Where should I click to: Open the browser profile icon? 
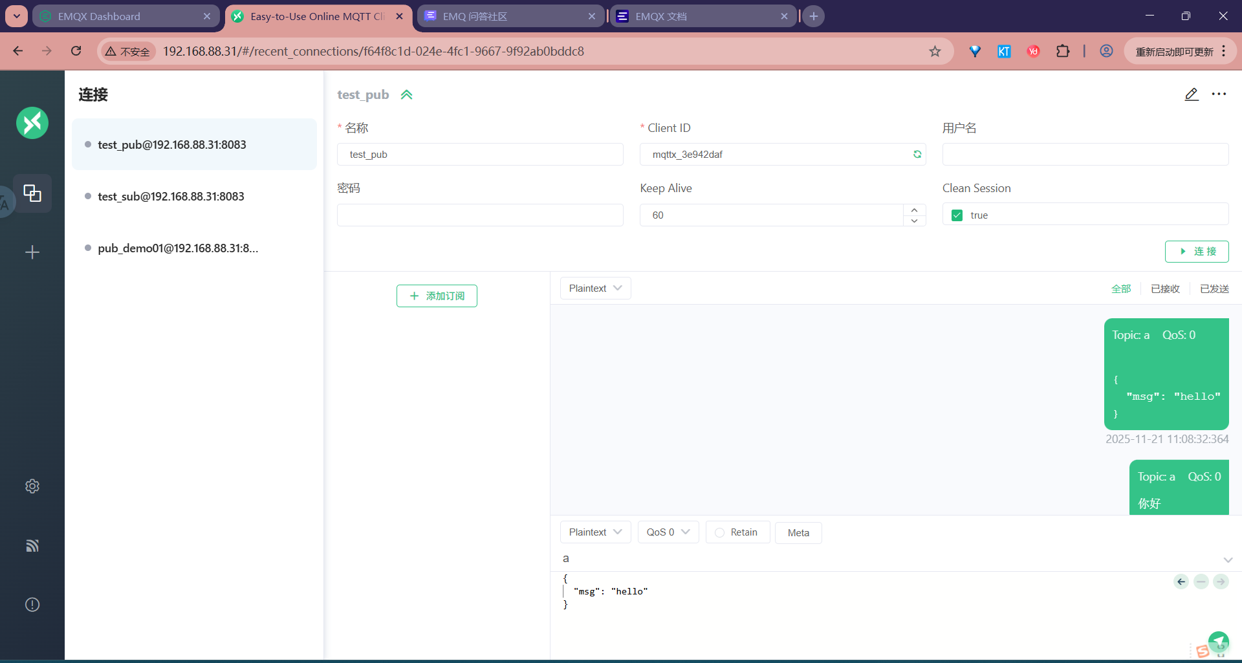(1107, 51)
